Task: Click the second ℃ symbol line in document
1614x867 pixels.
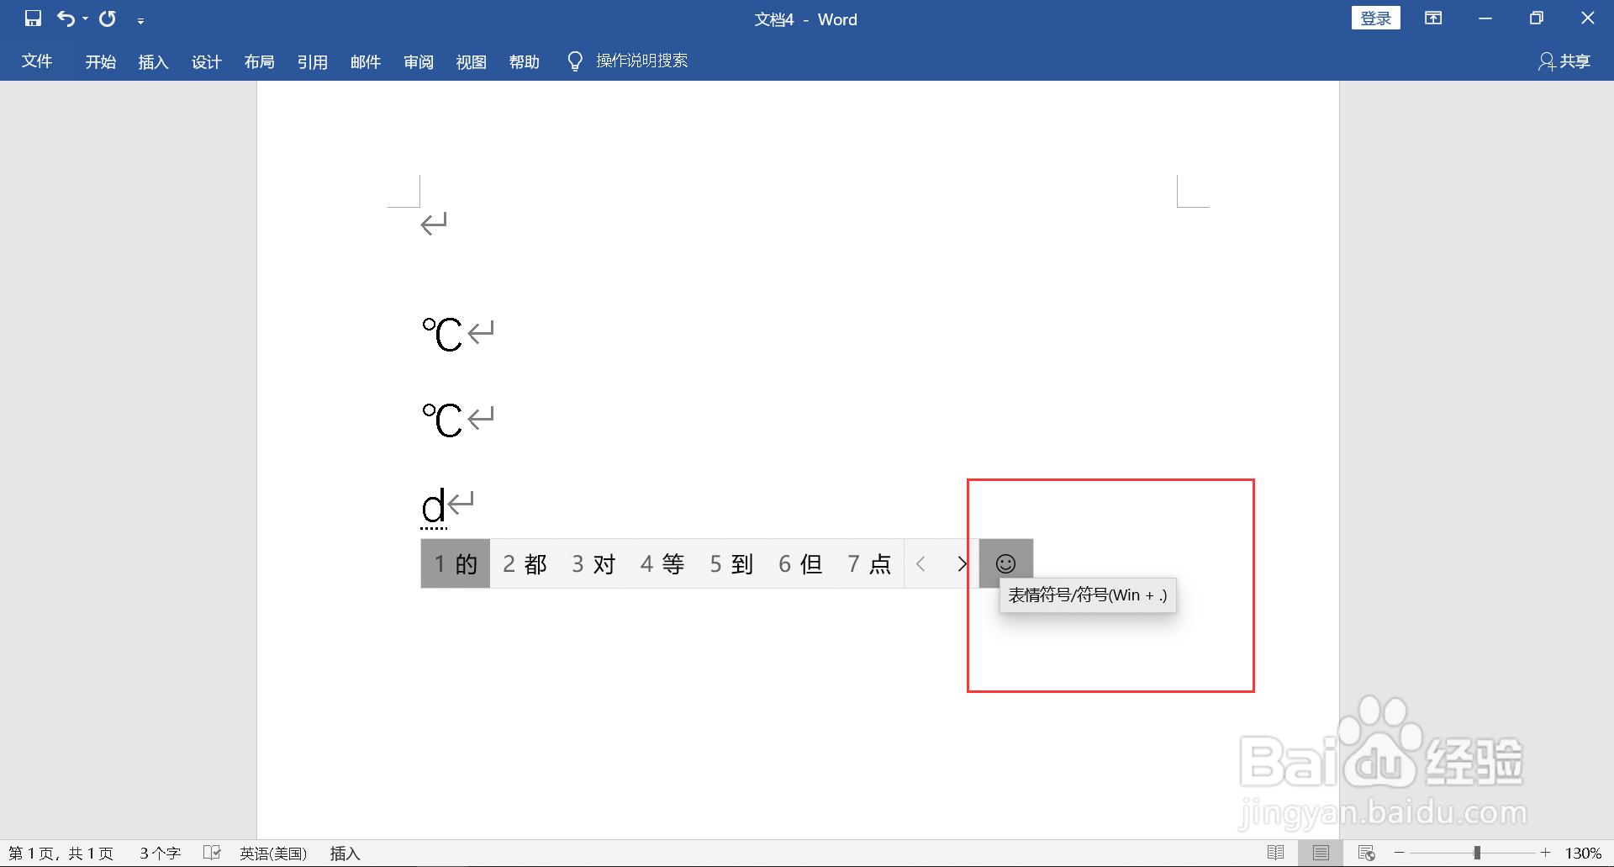Action: click(x=442, y=420)
